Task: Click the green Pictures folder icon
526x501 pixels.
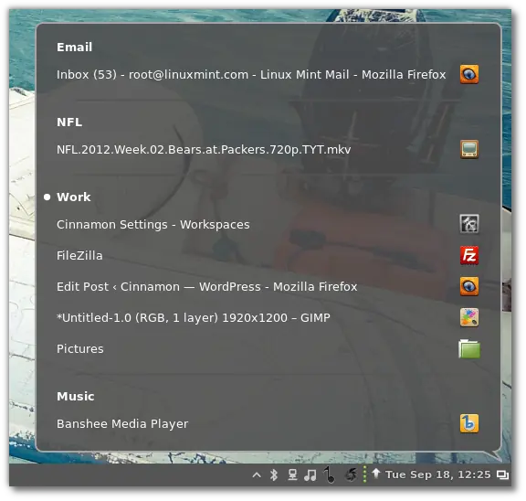Action: coord(469,349)
